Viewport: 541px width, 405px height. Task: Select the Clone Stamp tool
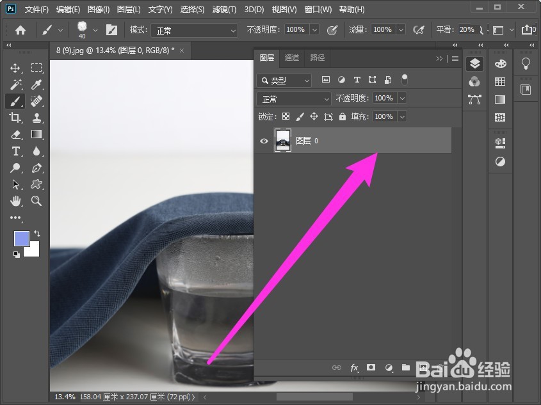(x=36, y=118)
